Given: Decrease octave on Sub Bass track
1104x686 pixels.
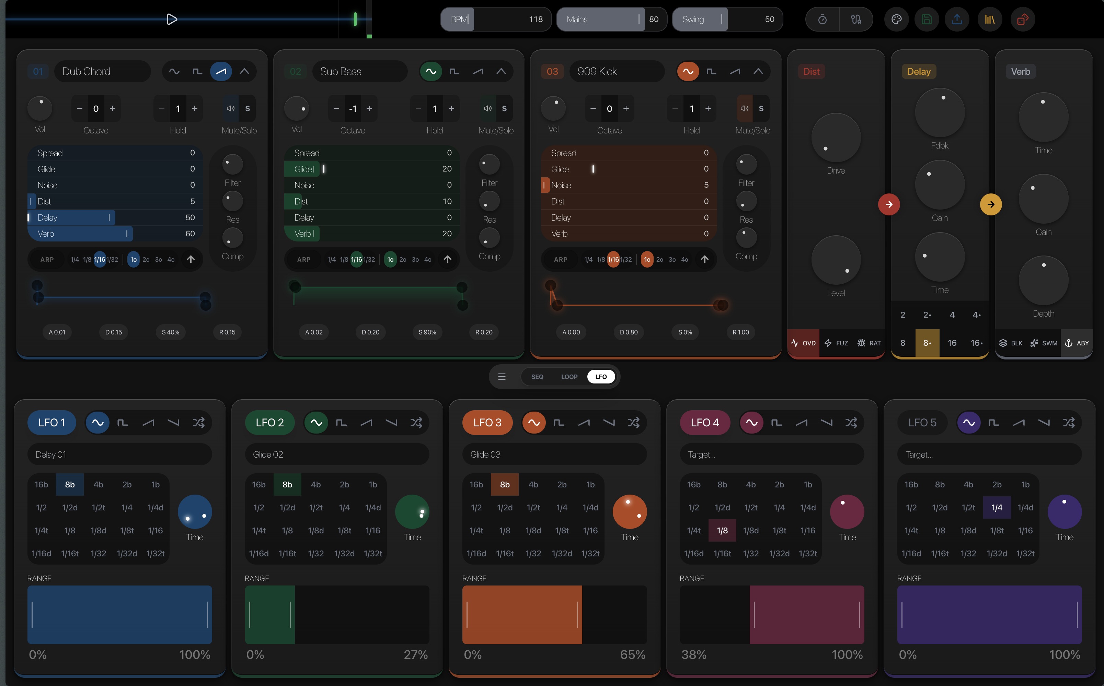Looking at the screenshot, I should click(336, 108).
